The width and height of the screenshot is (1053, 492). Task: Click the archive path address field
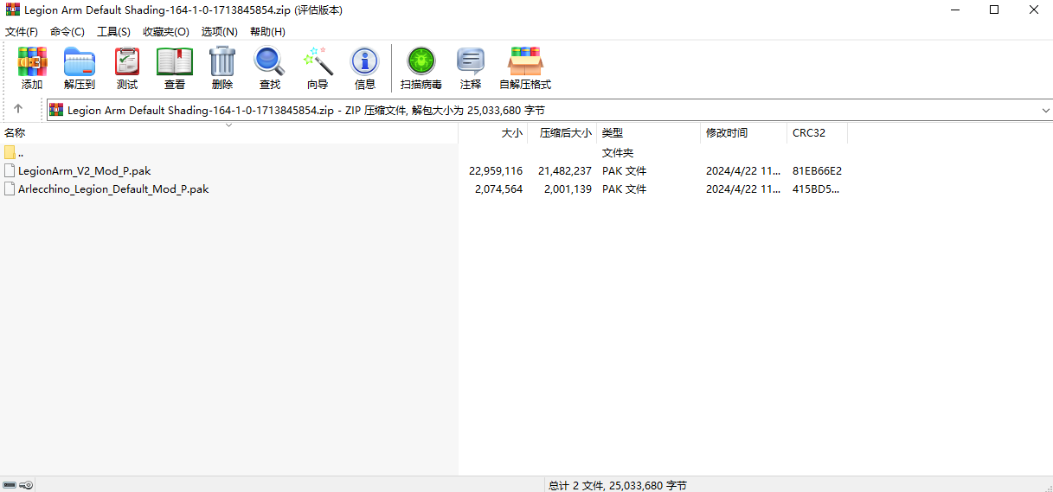pyautogui.click(x=549, y=110)
